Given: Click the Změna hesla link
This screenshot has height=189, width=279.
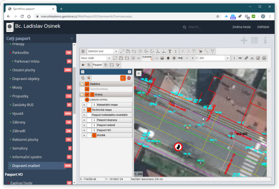Looking at the screenshot, I should coord(241,27).
